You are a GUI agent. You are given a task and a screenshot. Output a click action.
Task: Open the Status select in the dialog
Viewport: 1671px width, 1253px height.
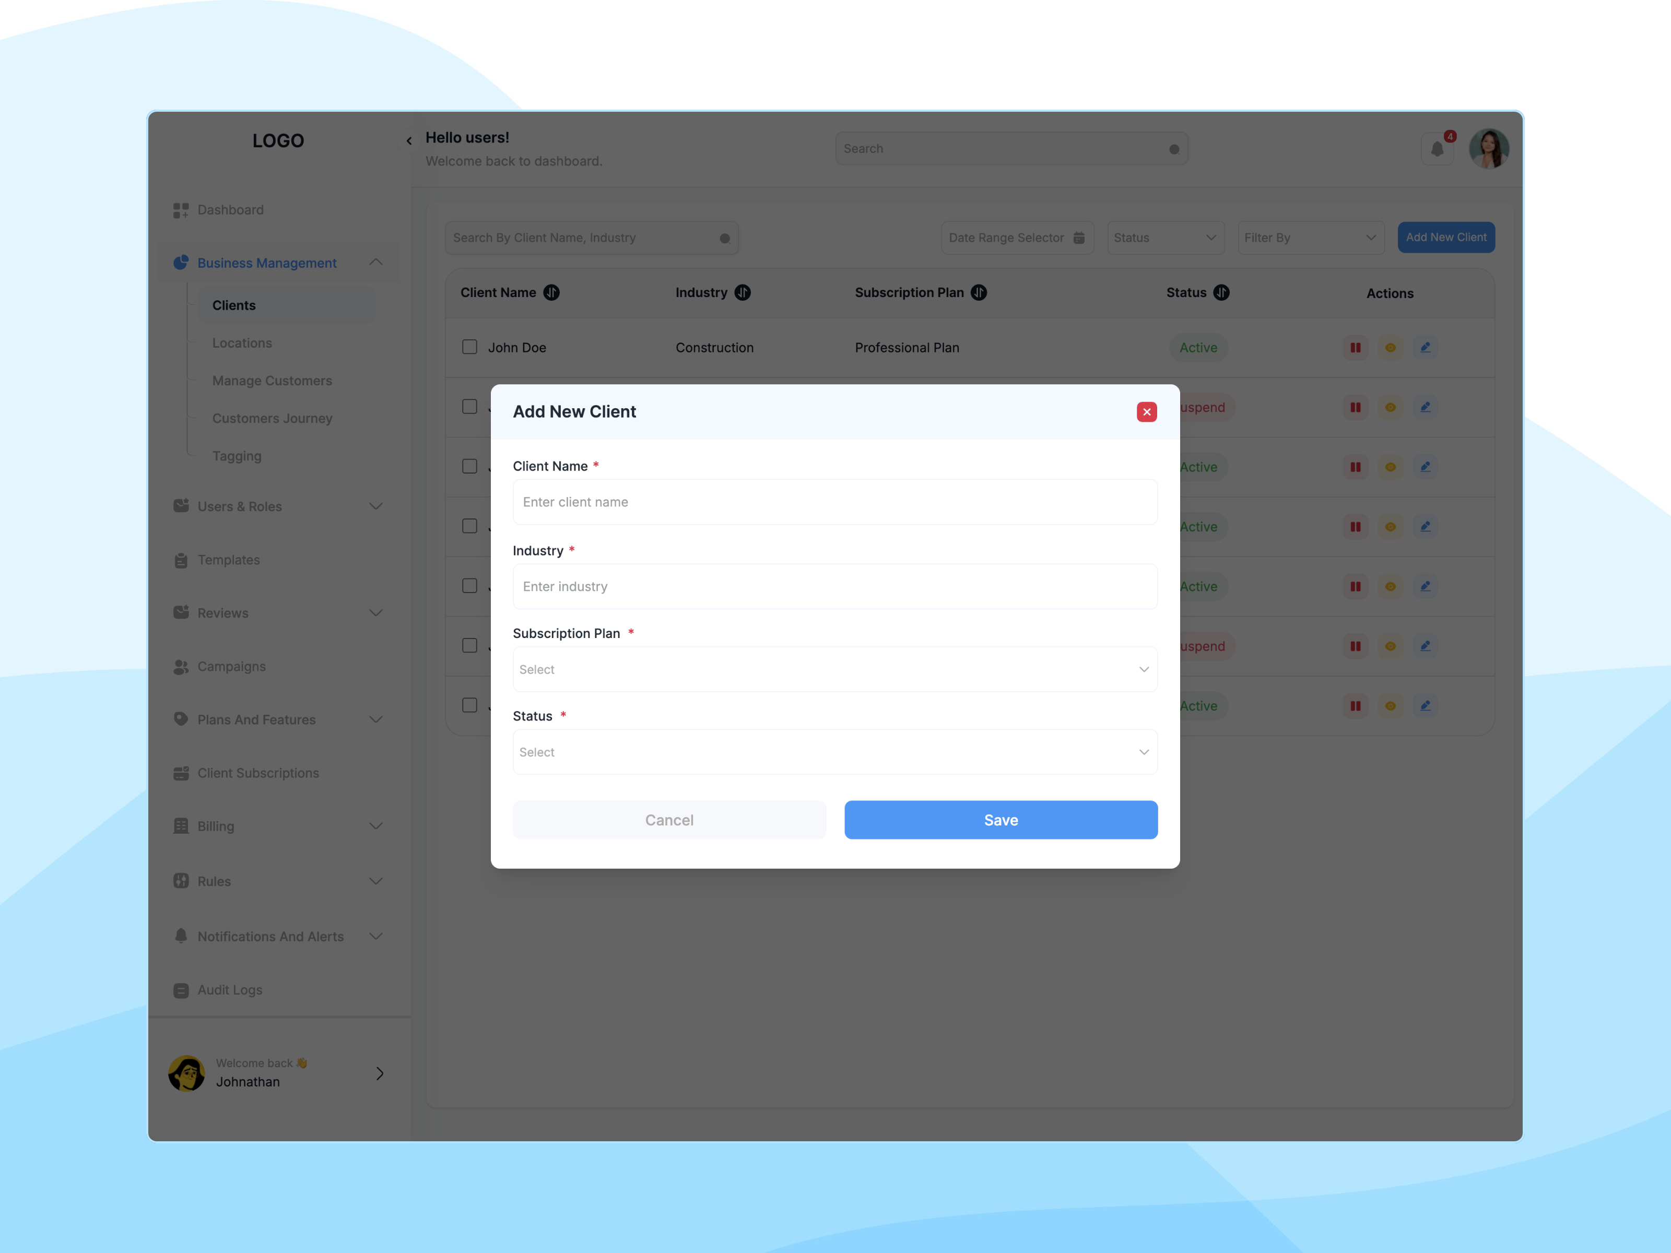pos(835,752)
